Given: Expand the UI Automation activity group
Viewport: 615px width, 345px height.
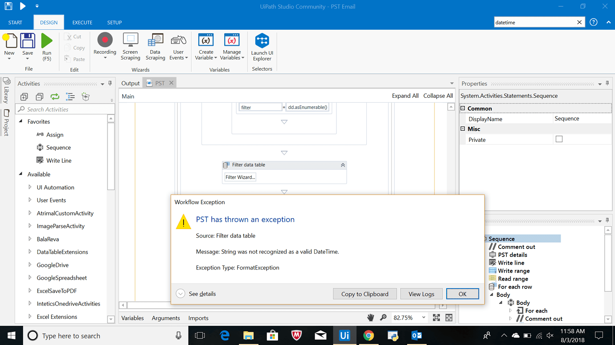Looking at the screenshot, I should (x=29, y=187).
